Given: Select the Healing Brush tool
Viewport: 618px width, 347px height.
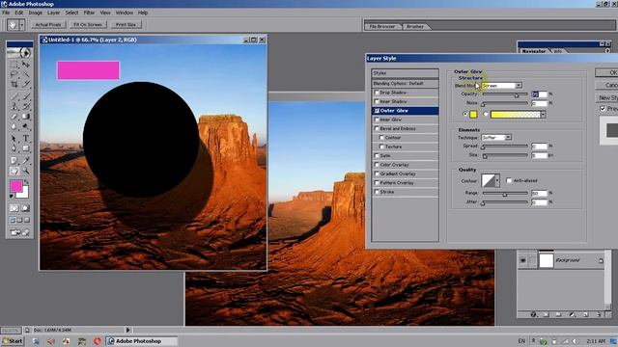Looking at the screenshot, I should [x=14, y=96].
